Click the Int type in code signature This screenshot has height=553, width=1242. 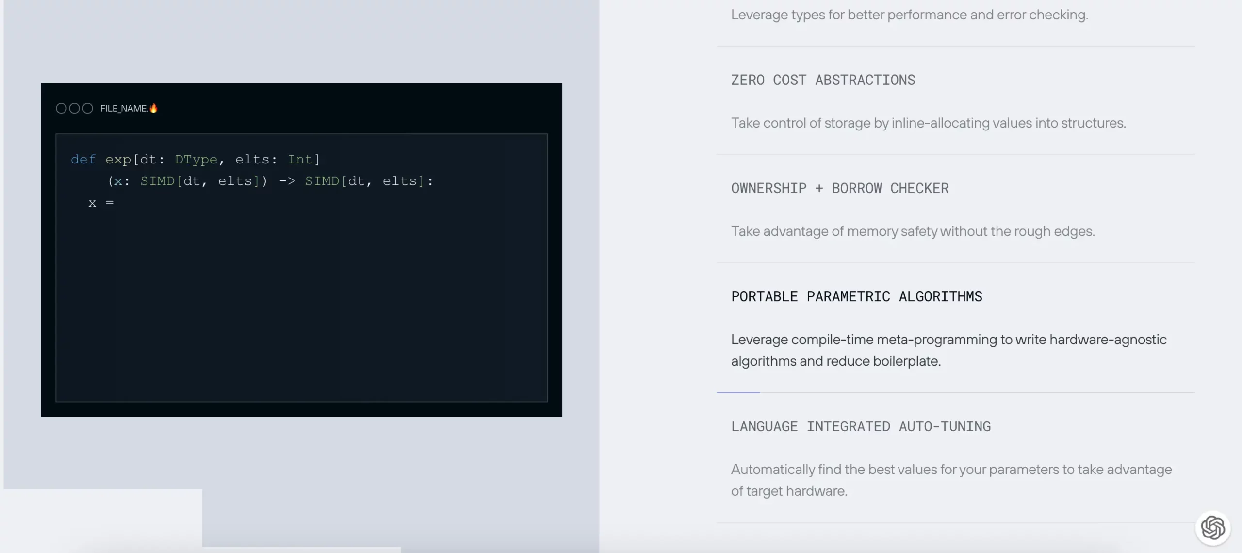[x=300, y=159]
